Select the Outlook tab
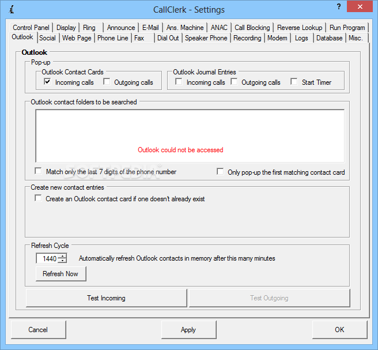 [x=22, y=37]
